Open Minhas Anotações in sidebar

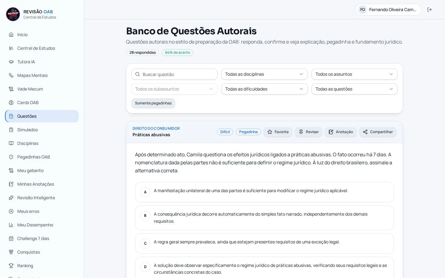click(42, 184)
